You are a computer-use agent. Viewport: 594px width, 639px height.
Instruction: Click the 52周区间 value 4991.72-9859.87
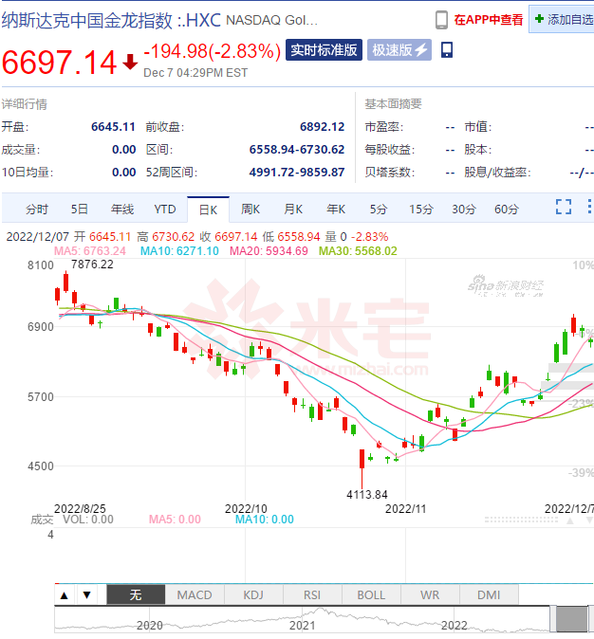(x=297, y=173)
